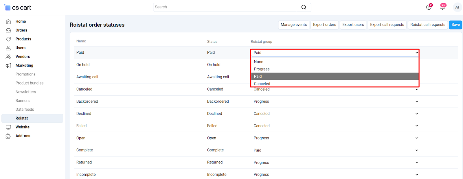The height and width of the screenshot is (179, 463).
Task: Click the Complete status cell
Action: click(215, 150)
